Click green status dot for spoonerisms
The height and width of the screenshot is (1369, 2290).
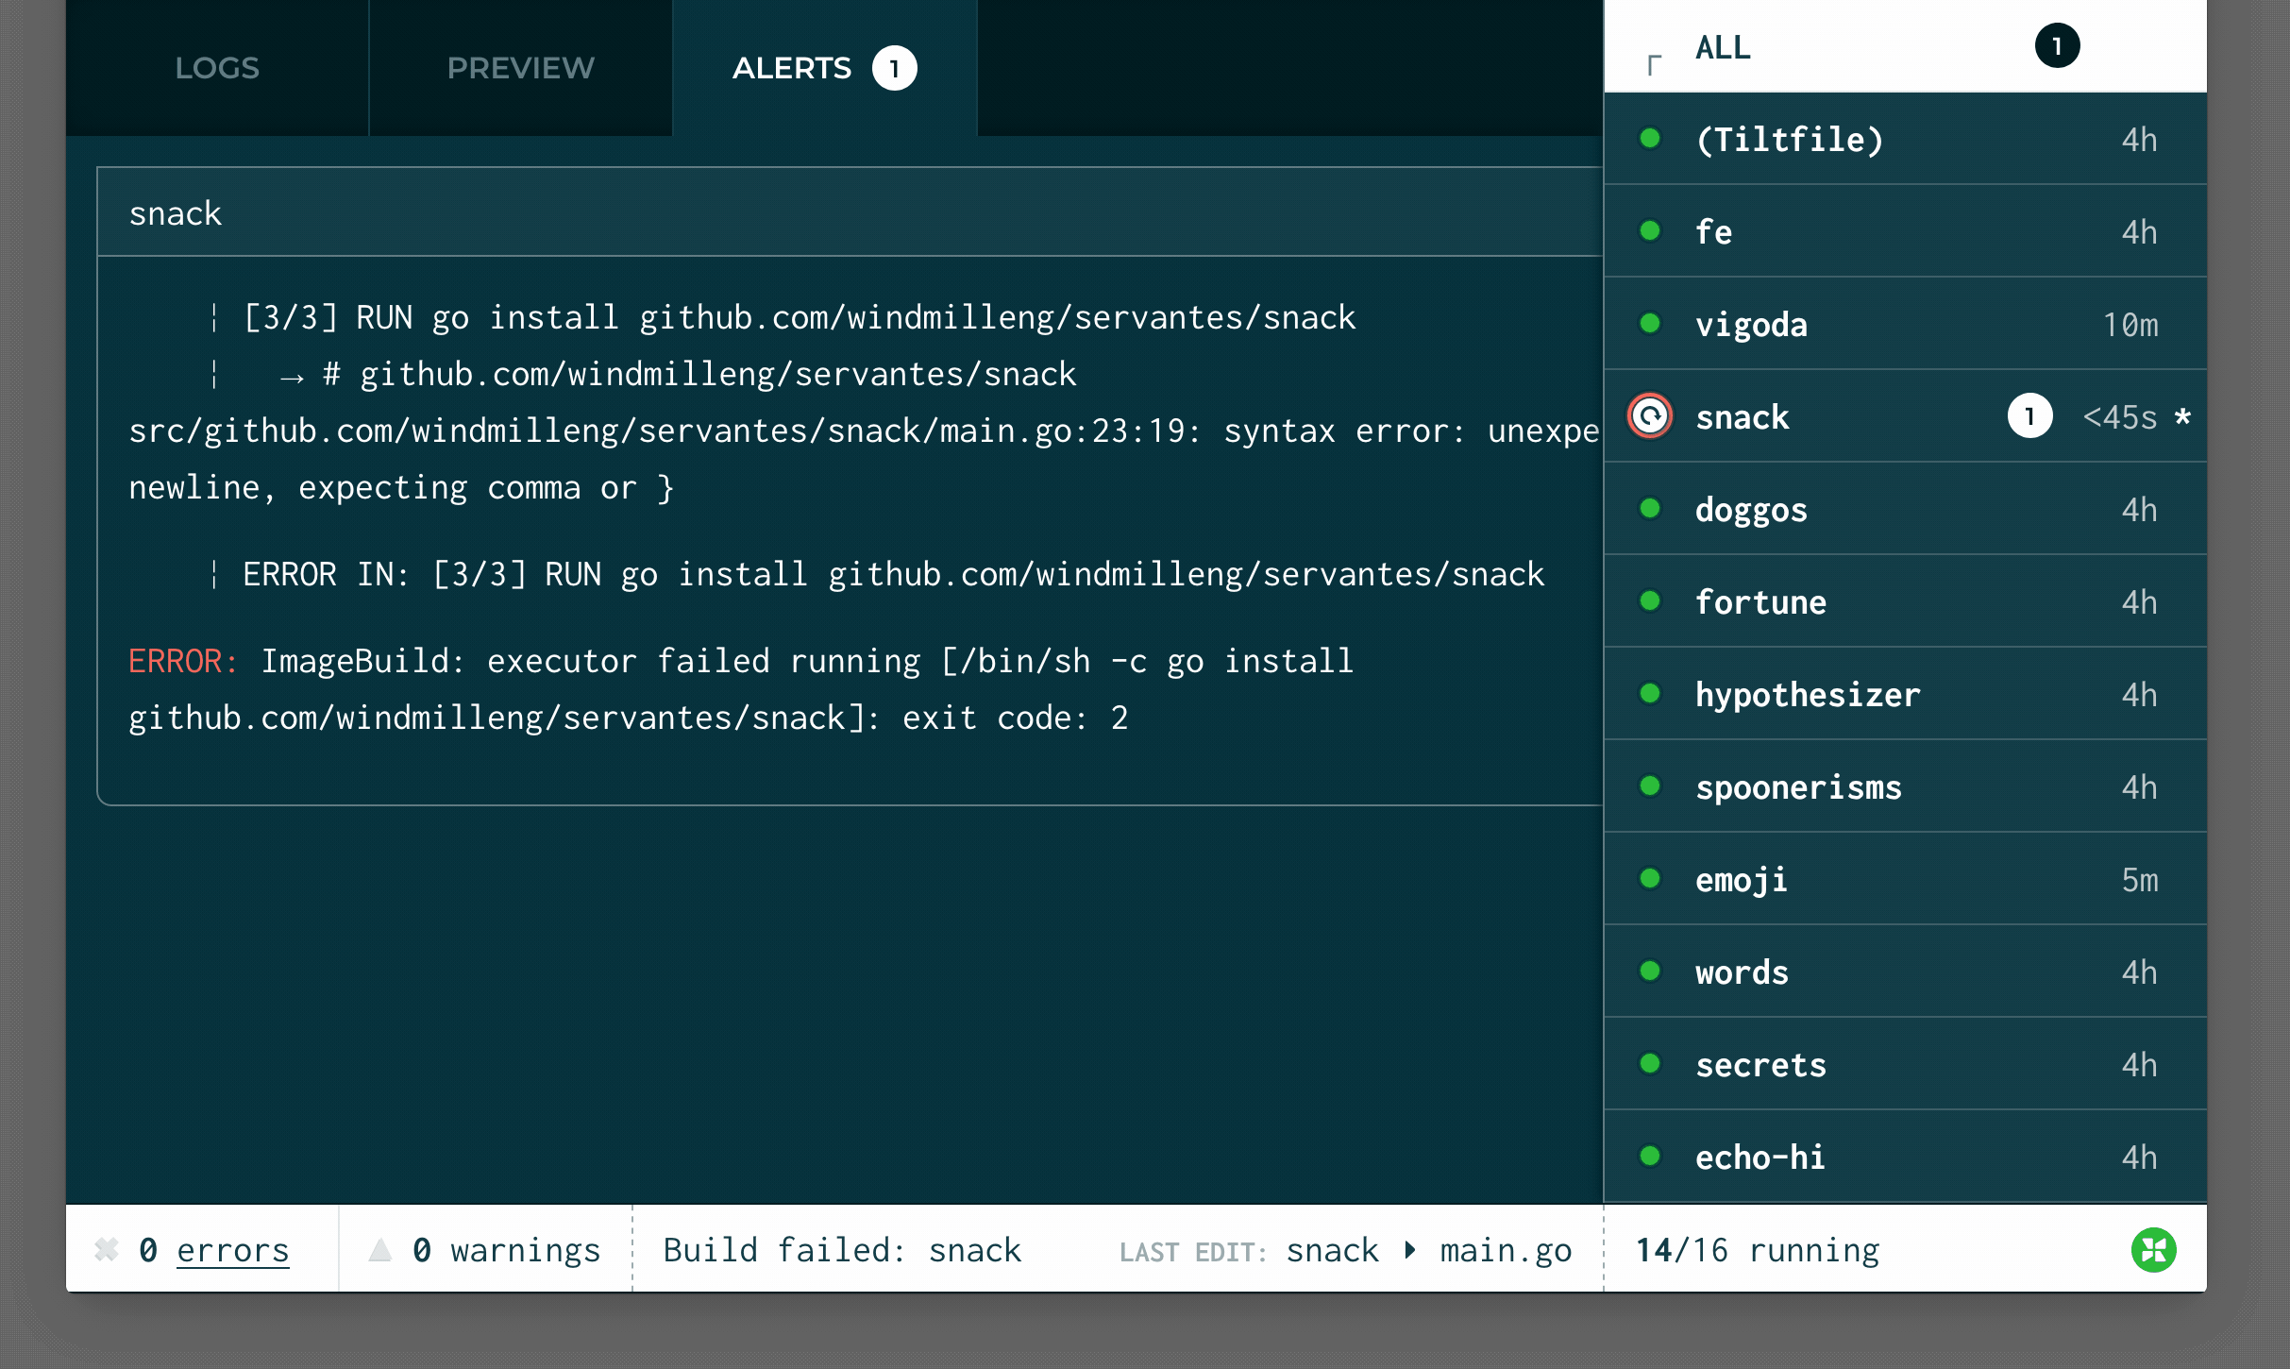(x=1650, y=786)
